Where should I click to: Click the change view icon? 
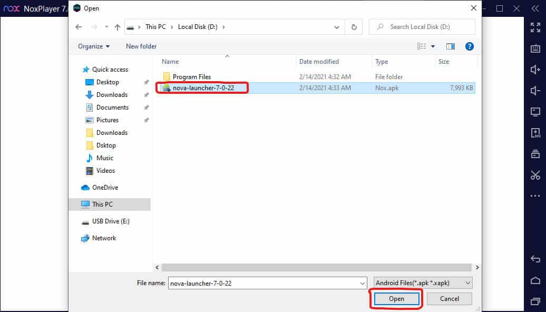pyautogui.click(x=421, y=46)
